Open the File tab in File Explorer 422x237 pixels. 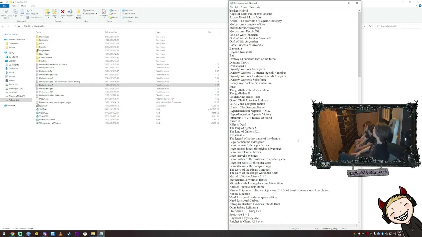5,6
